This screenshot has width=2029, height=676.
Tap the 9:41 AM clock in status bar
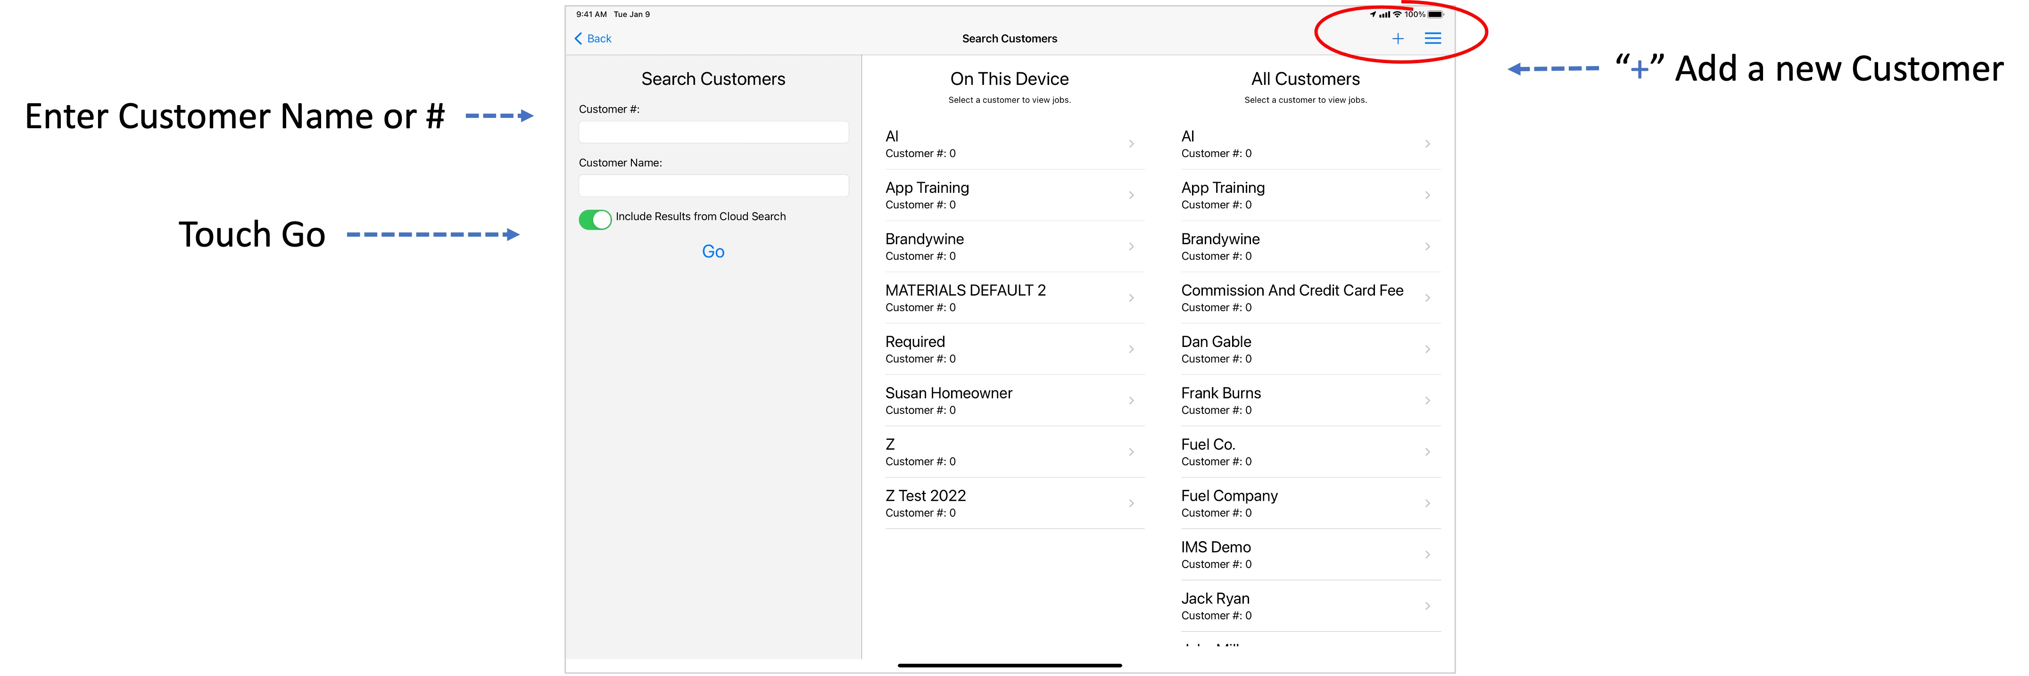tap(591, 14)
